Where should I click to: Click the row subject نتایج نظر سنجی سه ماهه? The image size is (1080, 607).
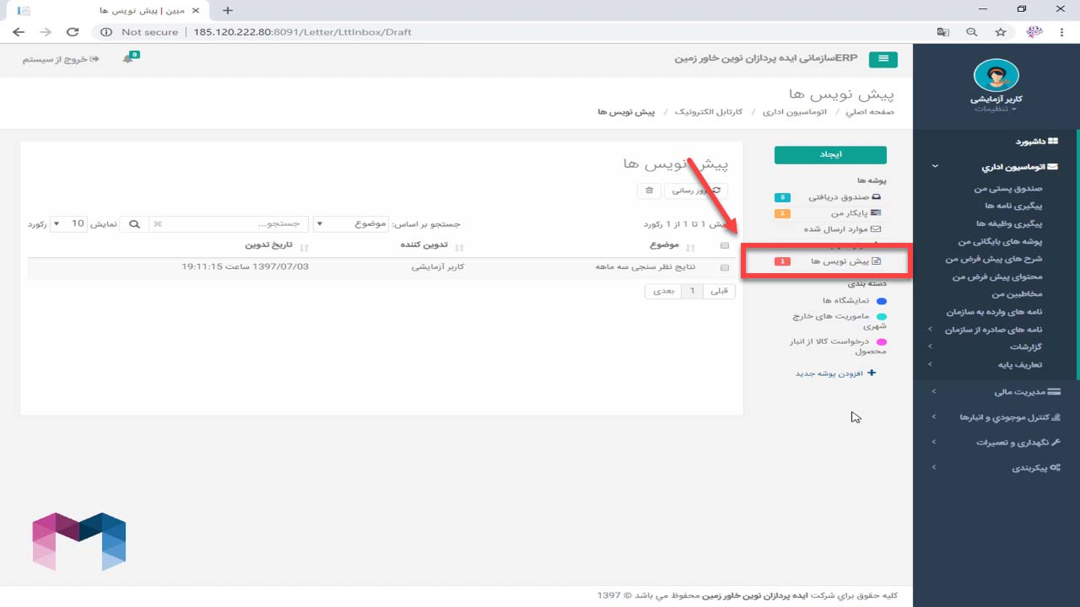(x=645, y=267)
